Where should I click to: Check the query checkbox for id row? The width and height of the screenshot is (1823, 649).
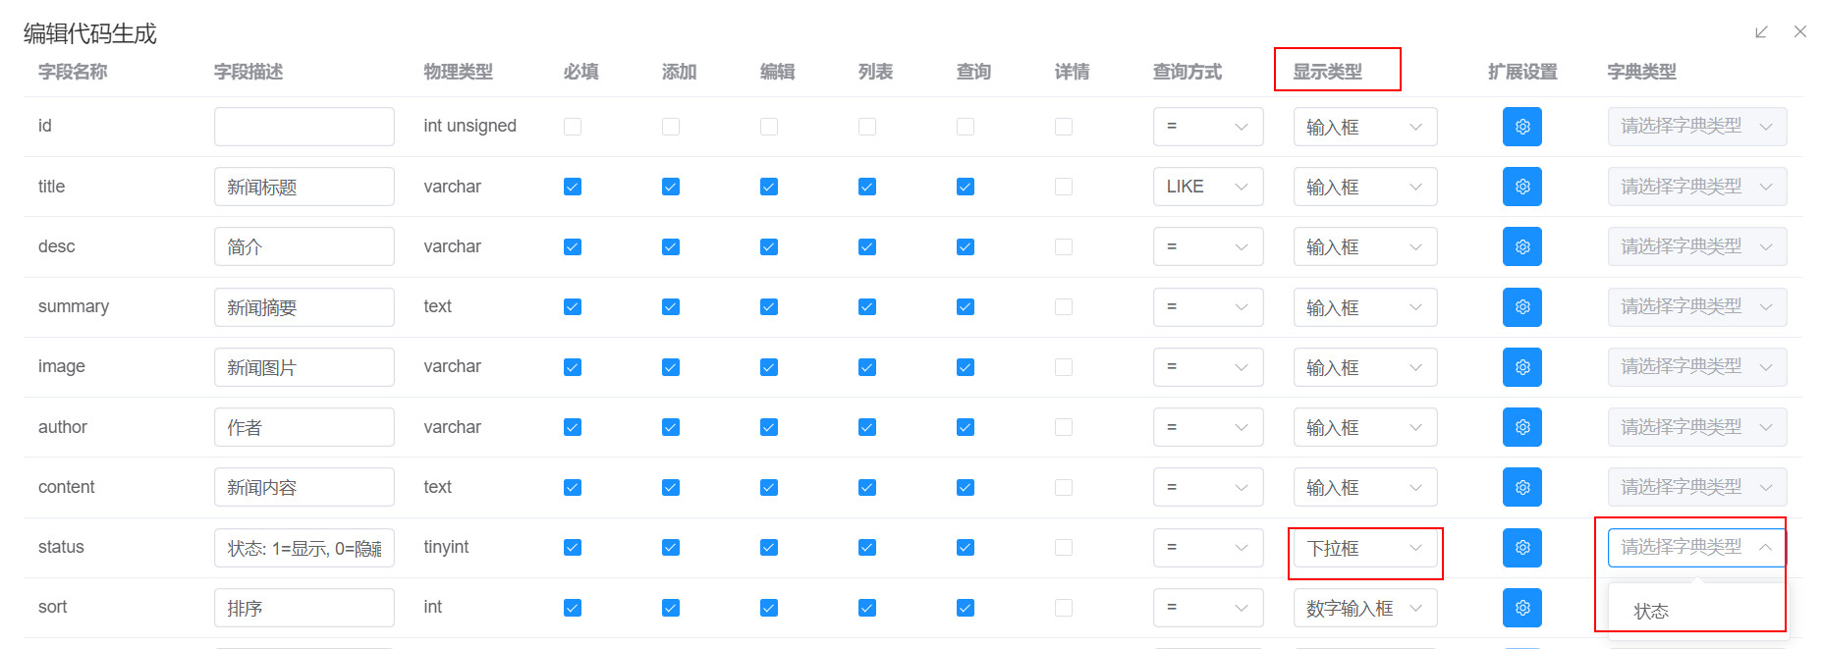coord(966,127)
